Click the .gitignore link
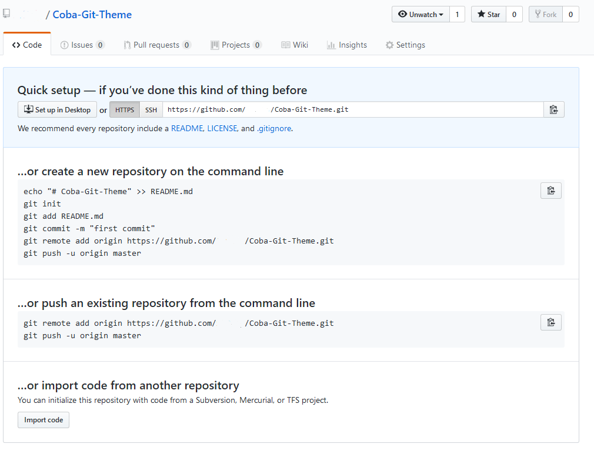The height and width of the screenshot is (457, 594). pos(274,128)
